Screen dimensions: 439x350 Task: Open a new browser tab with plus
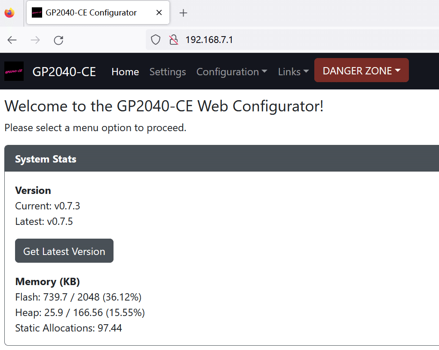(x=183, y=13)
